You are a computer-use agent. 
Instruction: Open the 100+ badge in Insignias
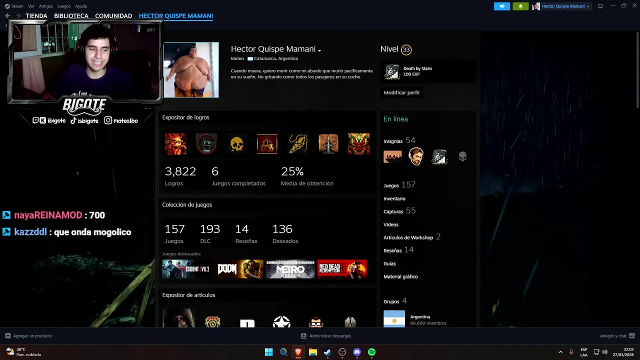pos(392,157)
